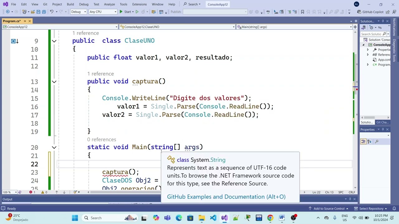This screenshot has width=399, height=224.
Task: Toggle auto-hide pin on Solution Explorer panel
Action: (383, 21)
